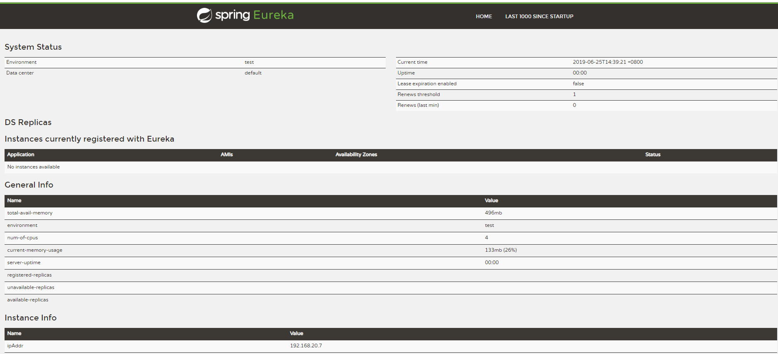Select the 'registered-replicas' row name
This screenshot has height=354, width=778.
point(29,275)
